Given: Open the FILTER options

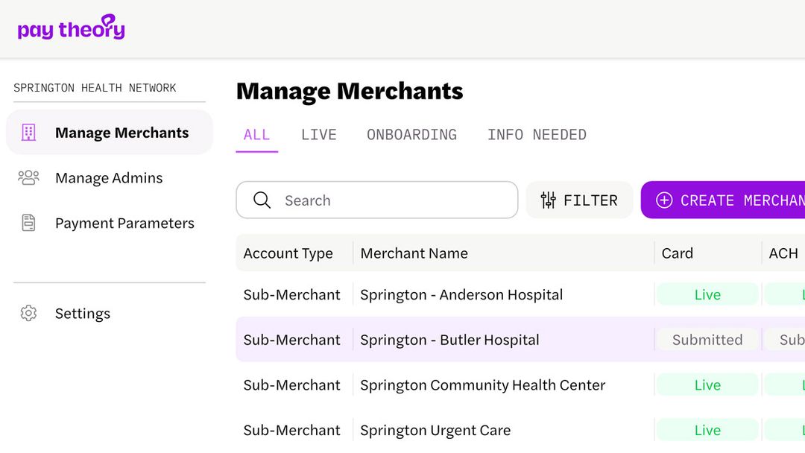Looking at the screenshot, I should coord(580,200).
